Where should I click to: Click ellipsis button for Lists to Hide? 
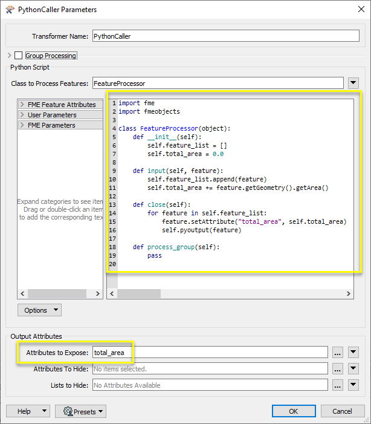pos(337,385)
